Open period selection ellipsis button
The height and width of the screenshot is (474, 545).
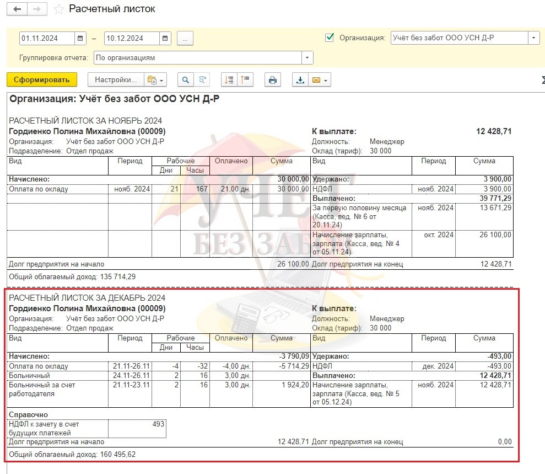pyautogui.click(x=185, y=38)
